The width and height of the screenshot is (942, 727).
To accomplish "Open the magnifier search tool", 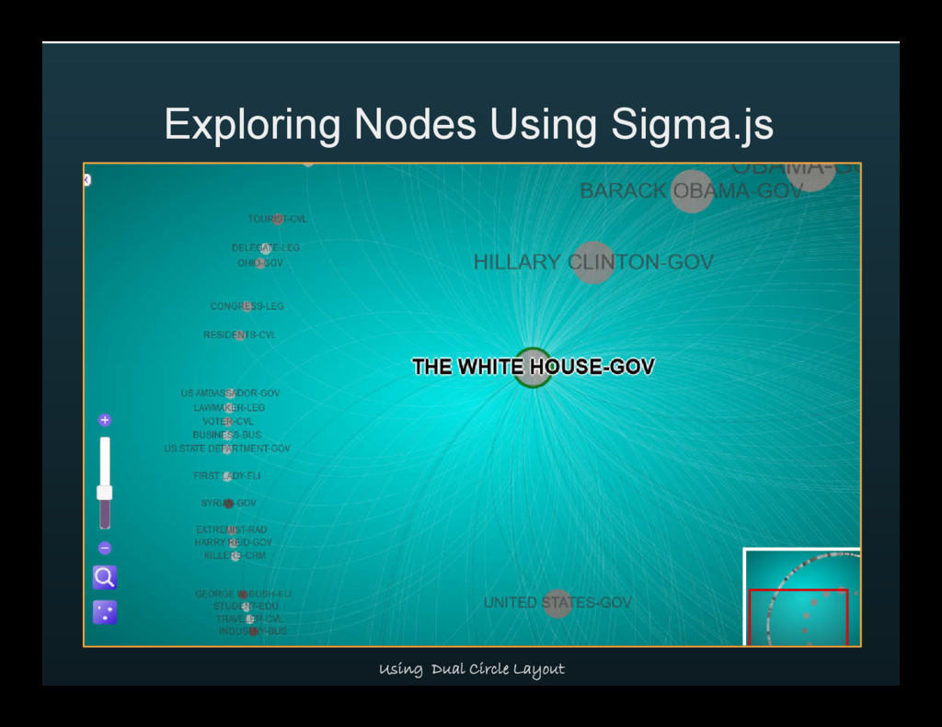I will point(105,577).
